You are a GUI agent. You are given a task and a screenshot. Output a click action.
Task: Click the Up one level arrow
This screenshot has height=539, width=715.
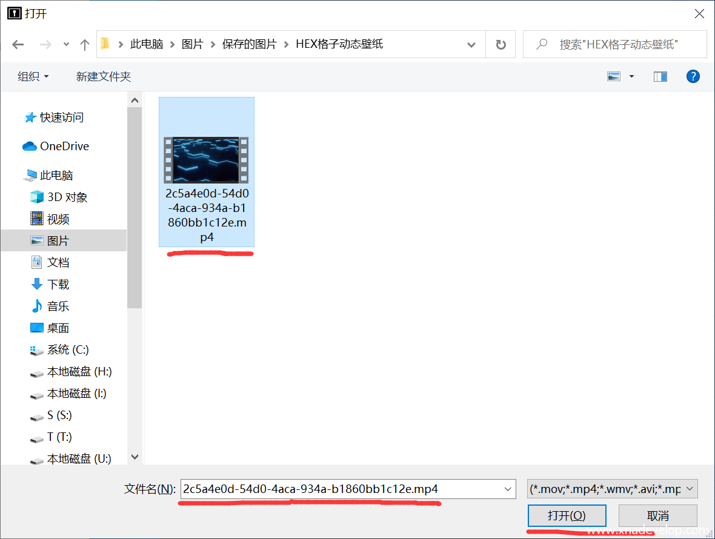click(85, 44)
